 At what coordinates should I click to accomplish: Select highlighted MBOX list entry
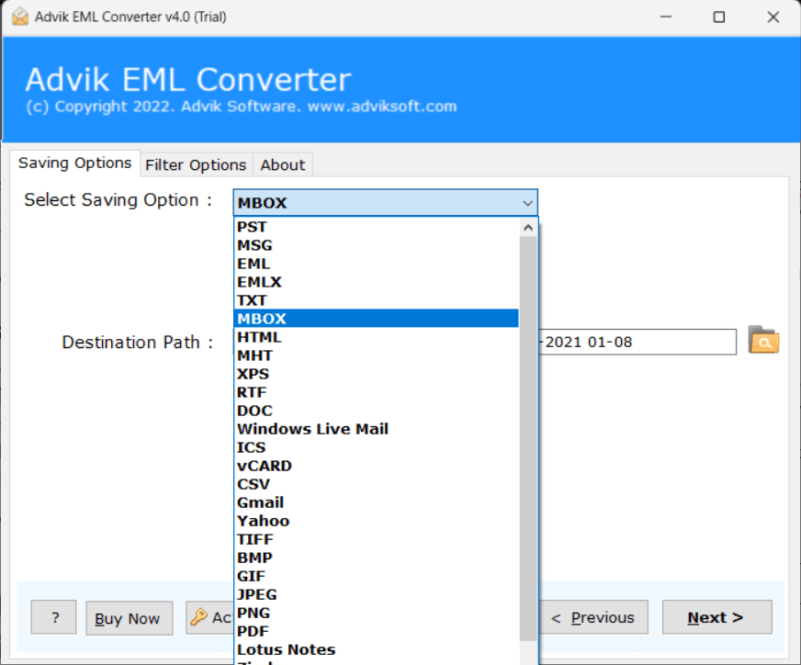click(377, 319)
